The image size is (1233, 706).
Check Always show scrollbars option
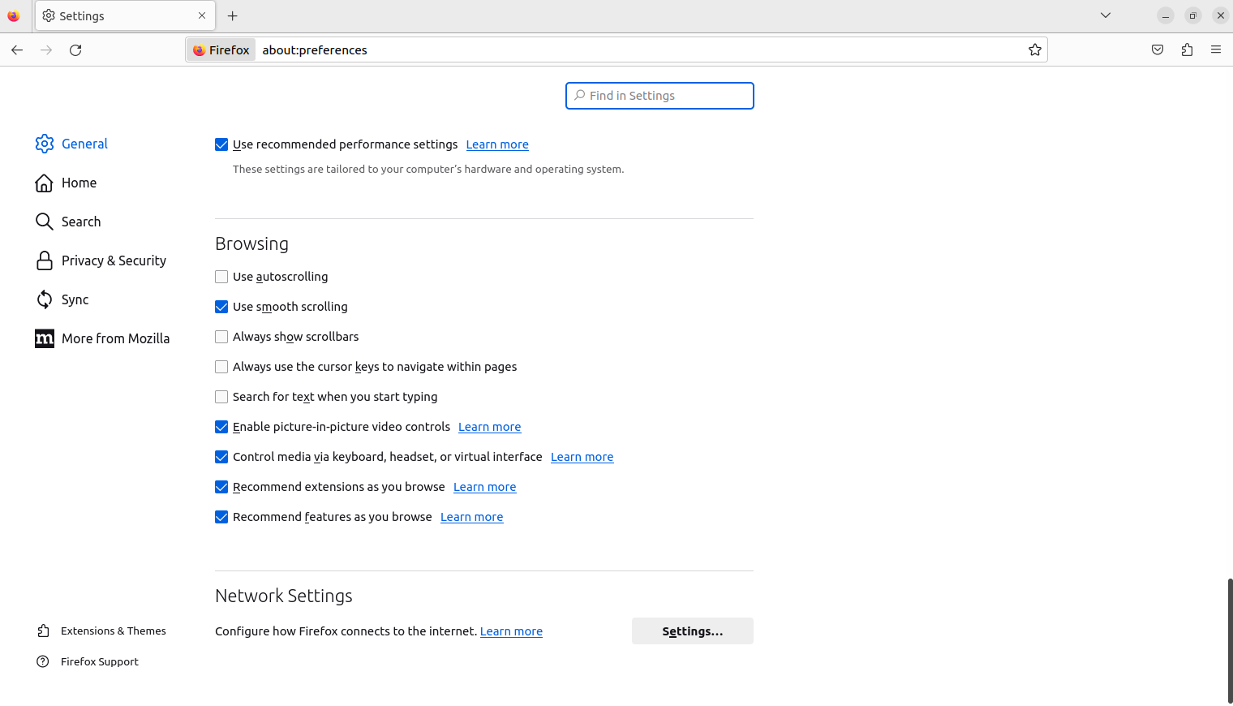point(221,337)
